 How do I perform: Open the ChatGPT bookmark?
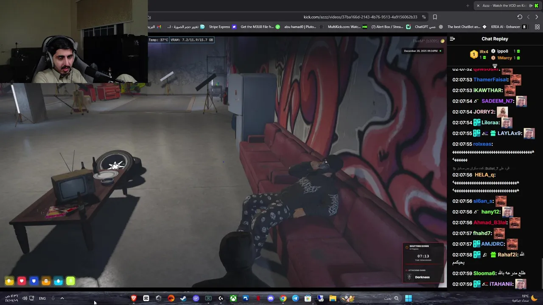pyautogui.click(x=428, y=27)
